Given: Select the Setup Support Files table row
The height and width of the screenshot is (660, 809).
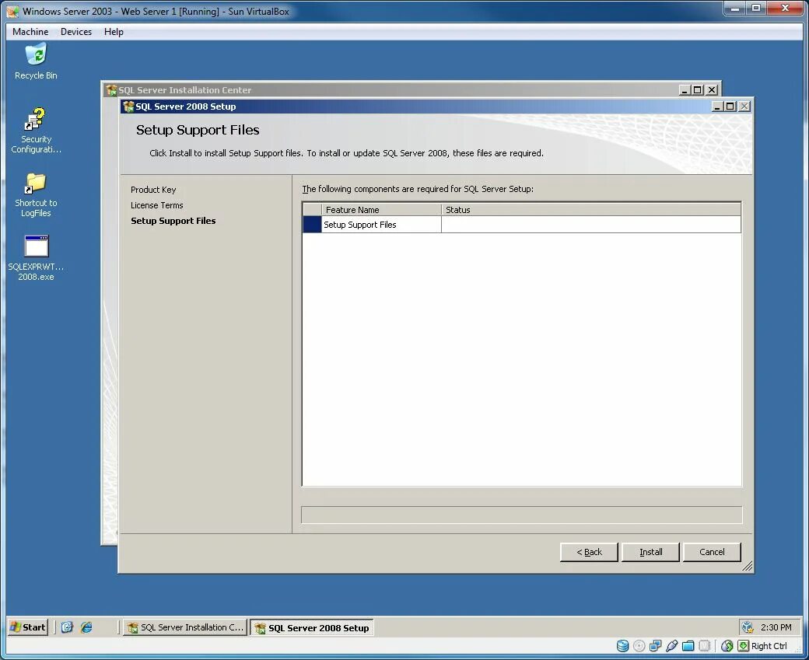Looking at the screenshot, I should click(x=522, y=225).
